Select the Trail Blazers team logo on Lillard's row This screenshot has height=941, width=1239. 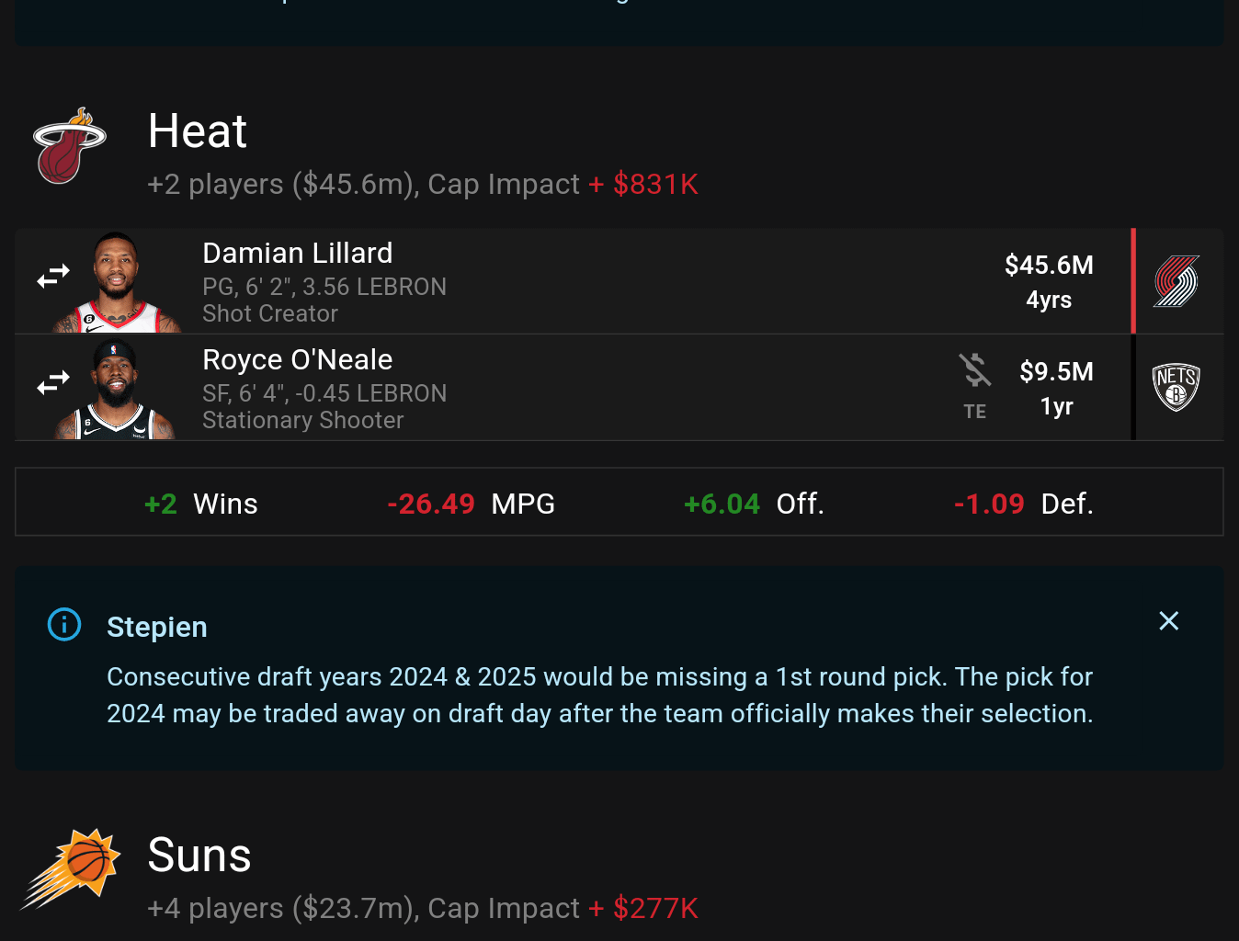pyautogui.click(x=1179, y=280)
